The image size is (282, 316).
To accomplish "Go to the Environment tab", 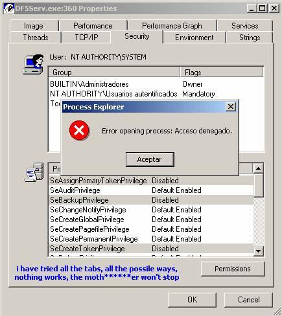I will click(194, 38).
